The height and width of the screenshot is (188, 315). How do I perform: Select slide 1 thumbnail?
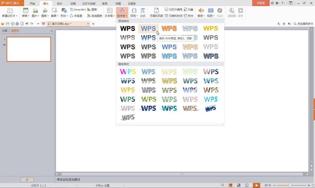(x=29, y=49)
